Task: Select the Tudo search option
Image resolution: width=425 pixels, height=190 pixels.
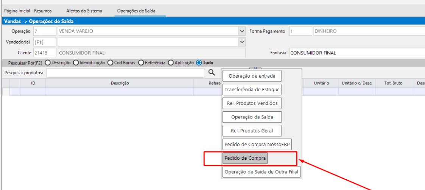Action: (x=205, y=62)
